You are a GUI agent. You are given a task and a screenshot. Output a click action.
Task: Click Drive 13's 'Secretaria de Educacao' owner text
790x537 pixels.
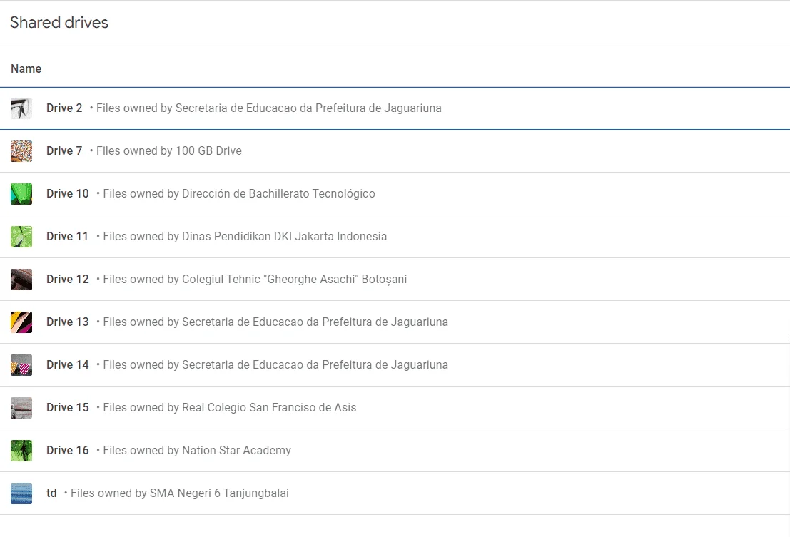275,322
